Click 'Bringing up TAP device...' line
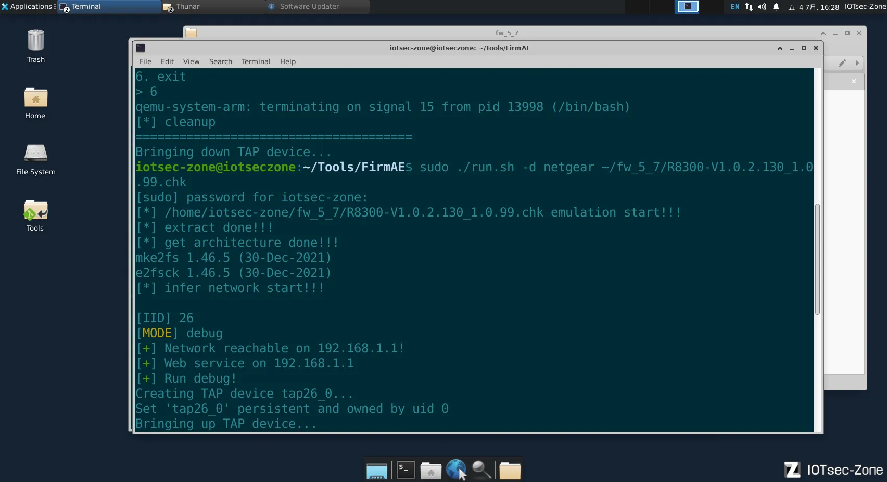This screenshot has height=482, width=887. (x=226, y=424)
